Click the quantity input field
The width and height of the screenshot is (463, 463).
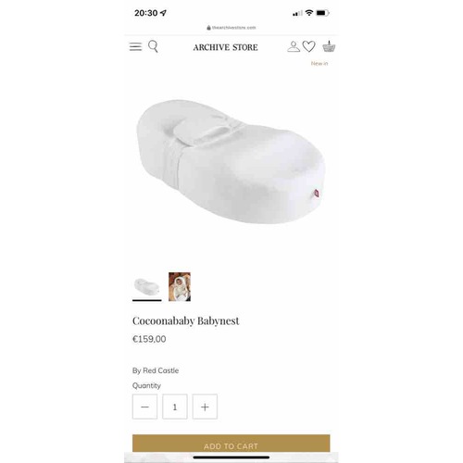point(175,407)
